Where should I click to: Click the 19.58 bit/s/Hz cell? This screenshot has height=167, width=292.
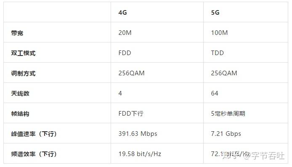140,154
